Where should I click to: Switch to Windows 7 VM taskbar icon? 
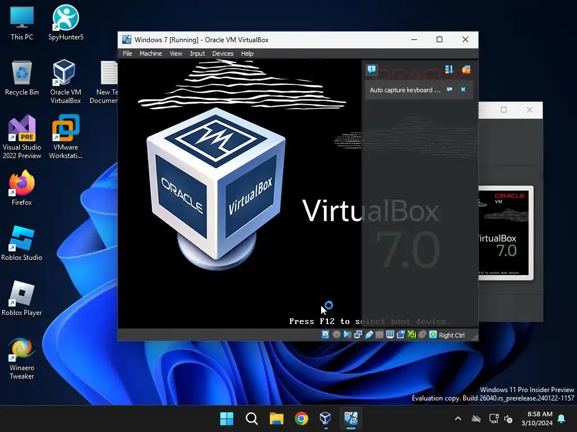coord(350,418)
